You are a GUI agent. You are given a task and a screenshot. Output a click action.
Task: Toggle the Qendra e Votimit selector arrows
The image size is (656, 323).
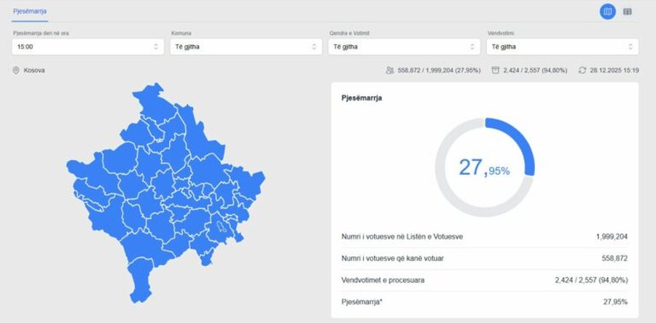click(x=472, y=47)
